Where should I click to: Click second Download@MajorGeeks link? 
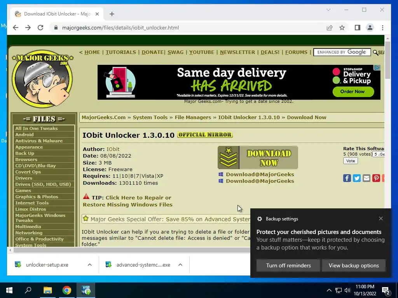(x=260, y=181)
